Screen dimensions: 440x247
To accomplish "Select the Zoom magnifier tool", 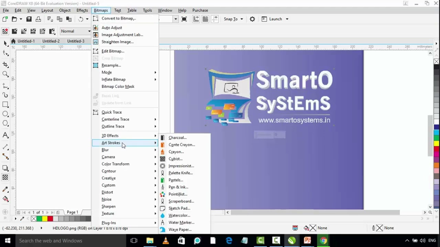I will (5, 74).
